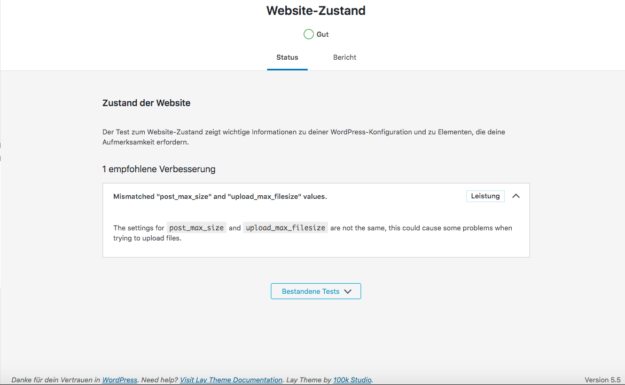Expand passed tests via the down chevron
Viewport: 625px width, 385px height.
point(348,292)
